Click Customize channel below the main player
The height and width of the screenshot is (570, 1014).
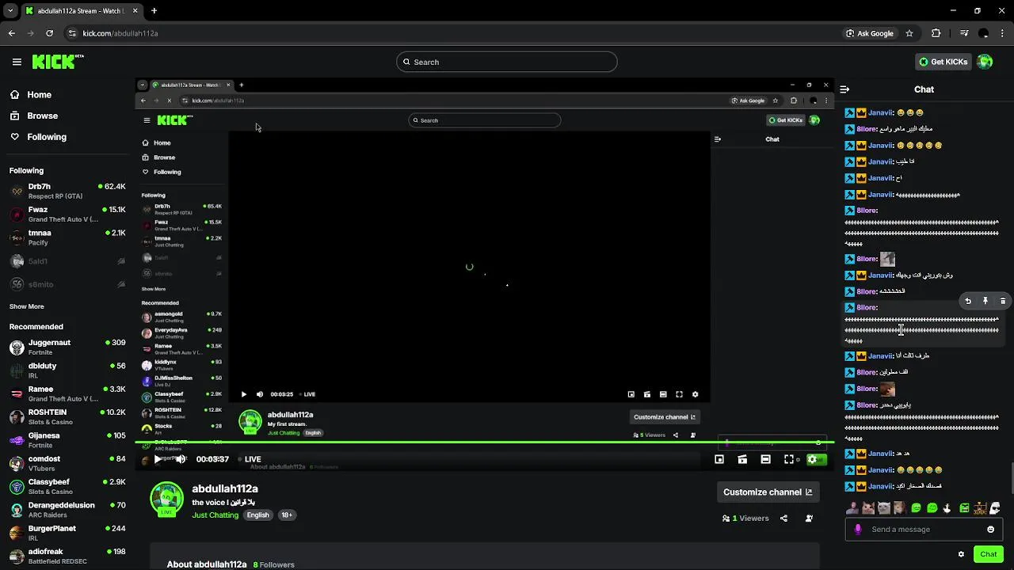[768, 492]
